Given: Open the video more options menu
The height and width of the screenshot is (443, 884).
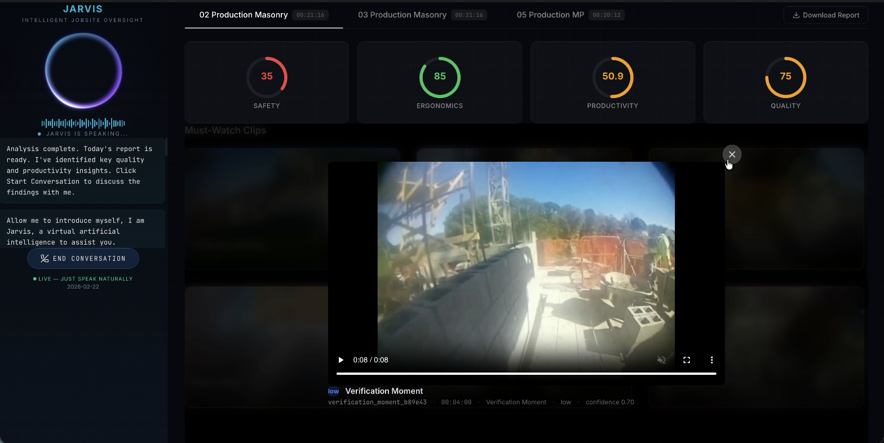Looking at the screenshot, I should [711, 360].
